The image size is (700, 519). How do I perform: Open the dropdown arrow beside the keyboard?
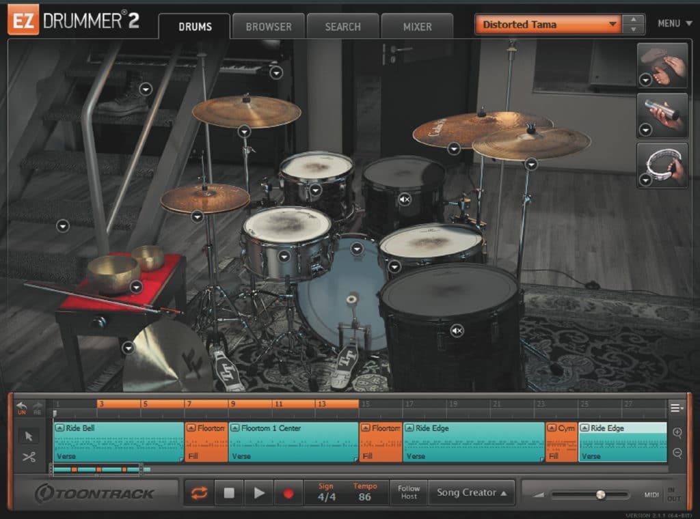point(276,72)
